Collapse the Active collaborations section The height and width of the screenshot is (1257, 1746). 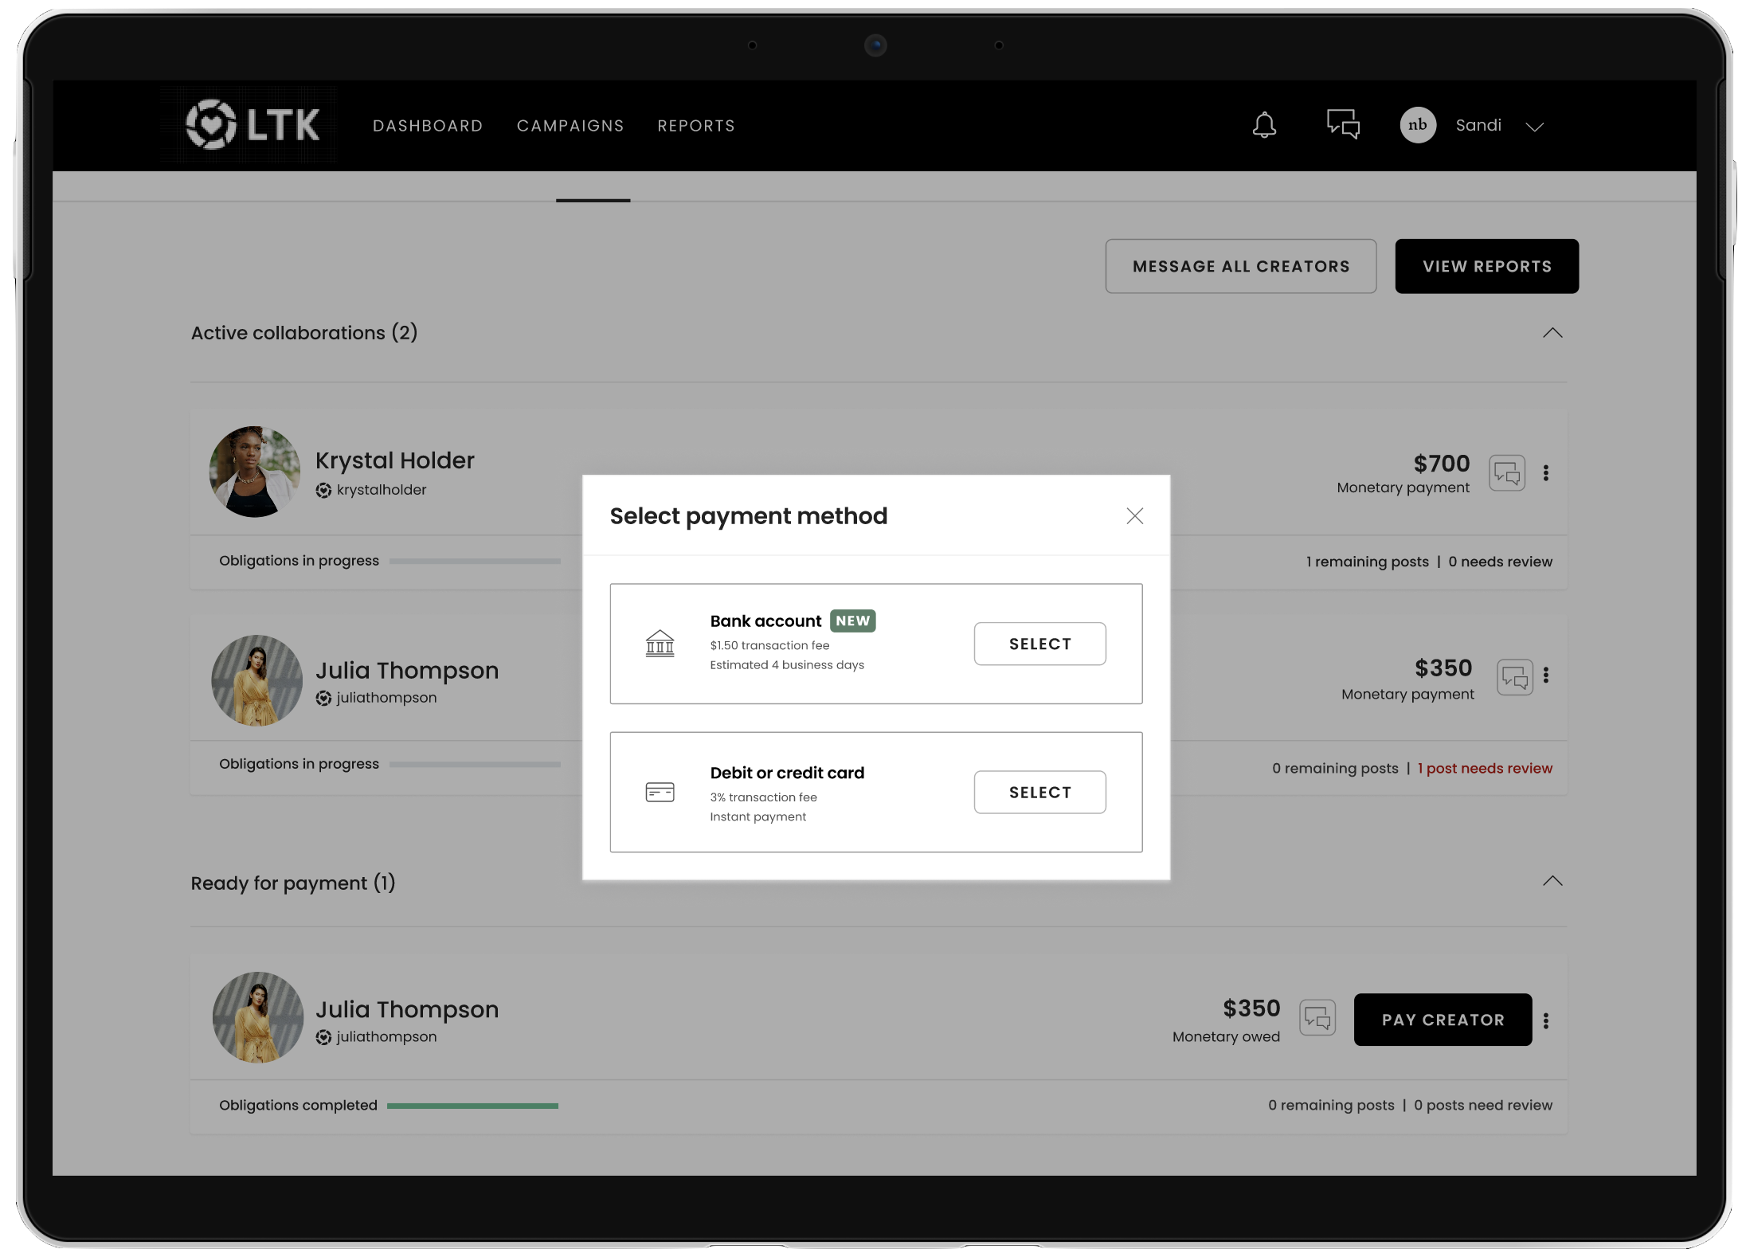tap(1552, 333)
